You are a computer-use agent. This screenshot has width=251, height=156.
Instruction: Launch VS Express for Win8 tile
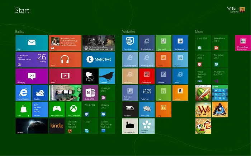[220, 76]
